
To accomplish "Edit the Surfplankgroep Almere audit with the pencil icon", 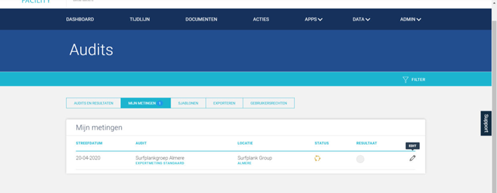I will point(412,158).
